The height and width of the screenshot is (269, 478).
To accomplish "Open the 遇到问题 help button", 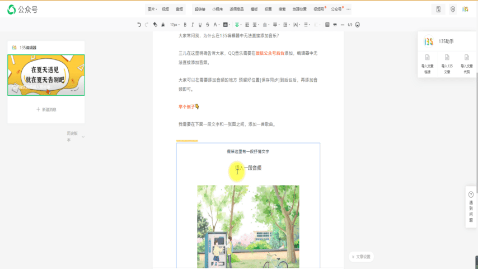I will [471, 207].
